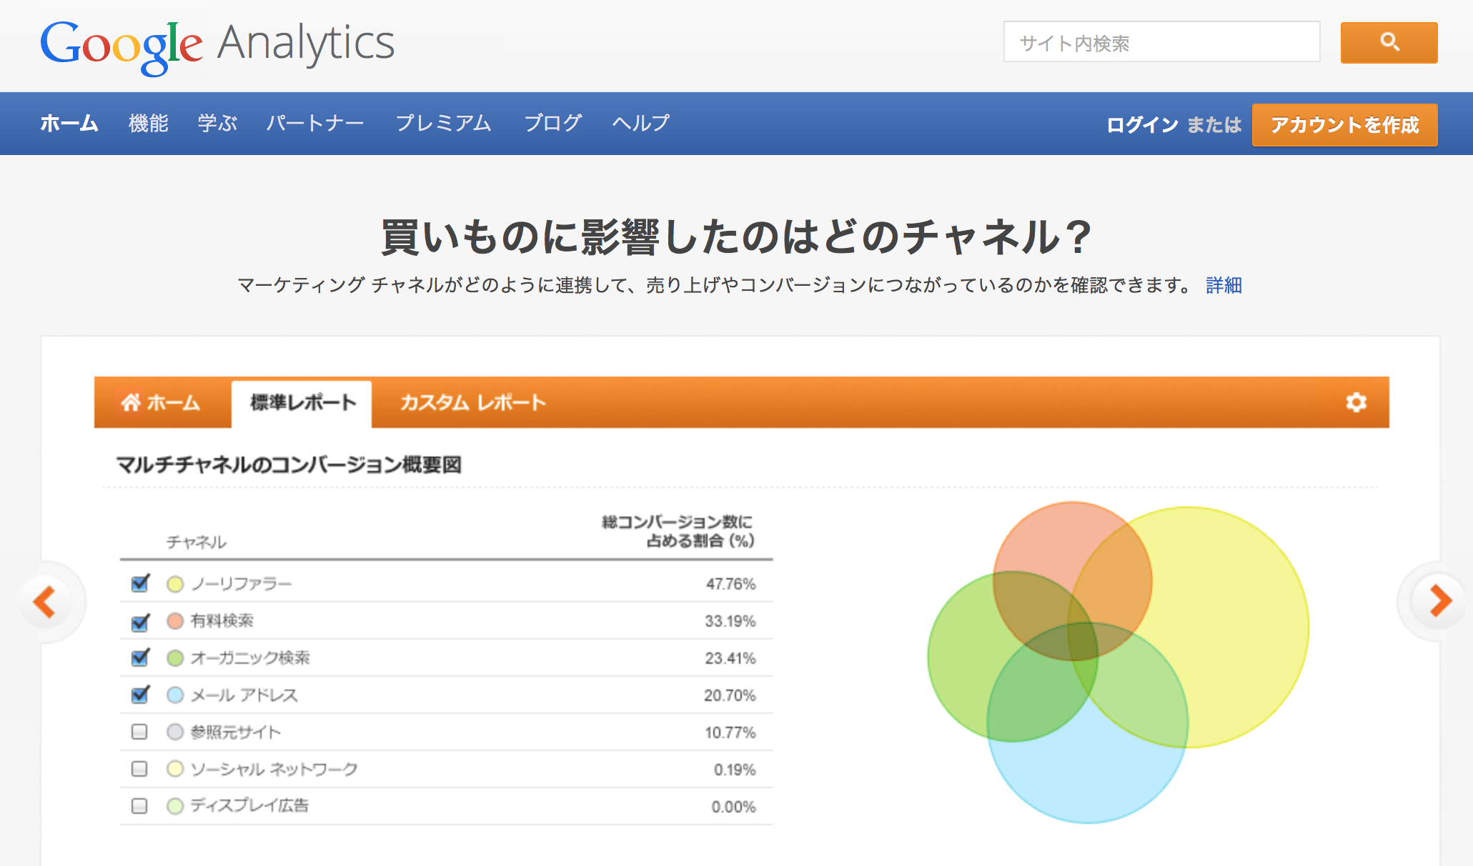Go to previous slide with left arrow

click(44, 602)
